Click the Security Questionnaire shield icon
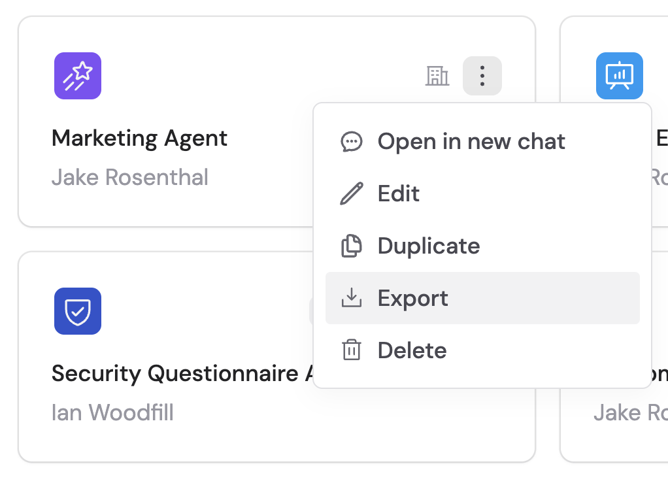The width and height of the screenshot is (668, 485). pyautogui.click(x=77, y=311)
